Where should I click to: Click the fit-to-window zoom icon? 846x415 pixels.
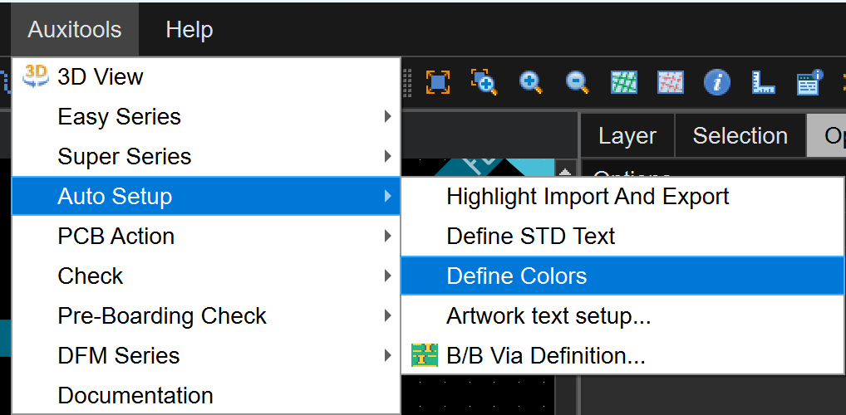click(x=437, y=81)
